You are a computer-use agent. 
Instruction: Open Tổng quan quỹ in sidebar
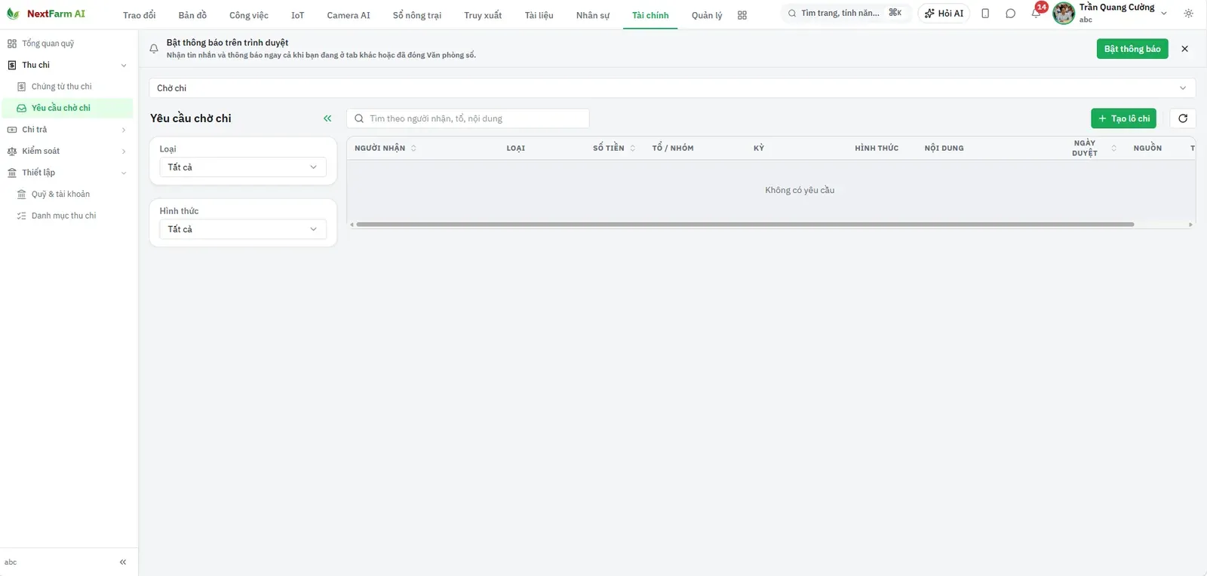(67, 44)
